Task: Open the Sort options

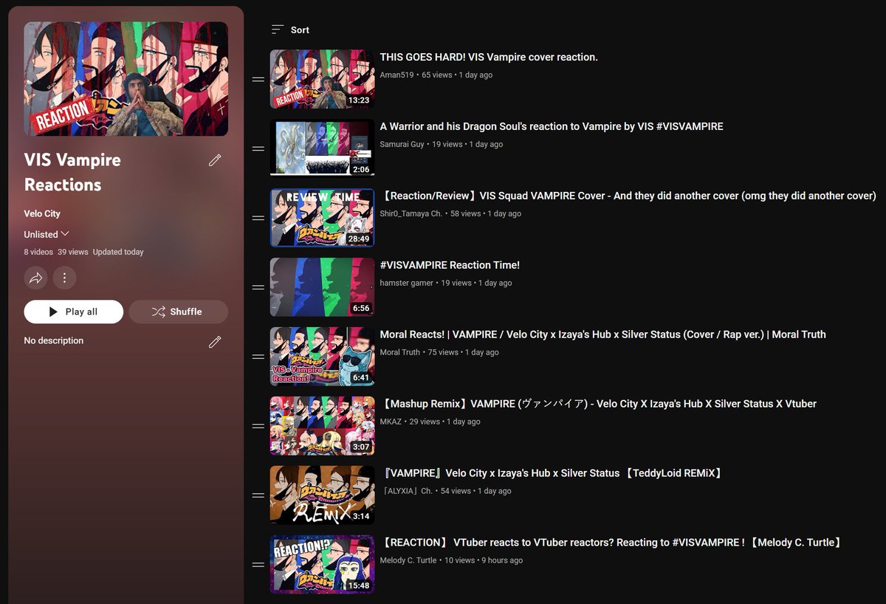Action: pyautogui.click(x=290, y=30)
